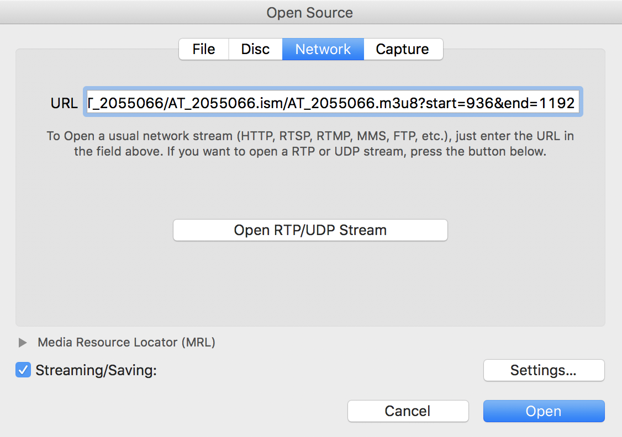
Task: Click the Open RTP/UDP Stream button
Action: (310, 230)
